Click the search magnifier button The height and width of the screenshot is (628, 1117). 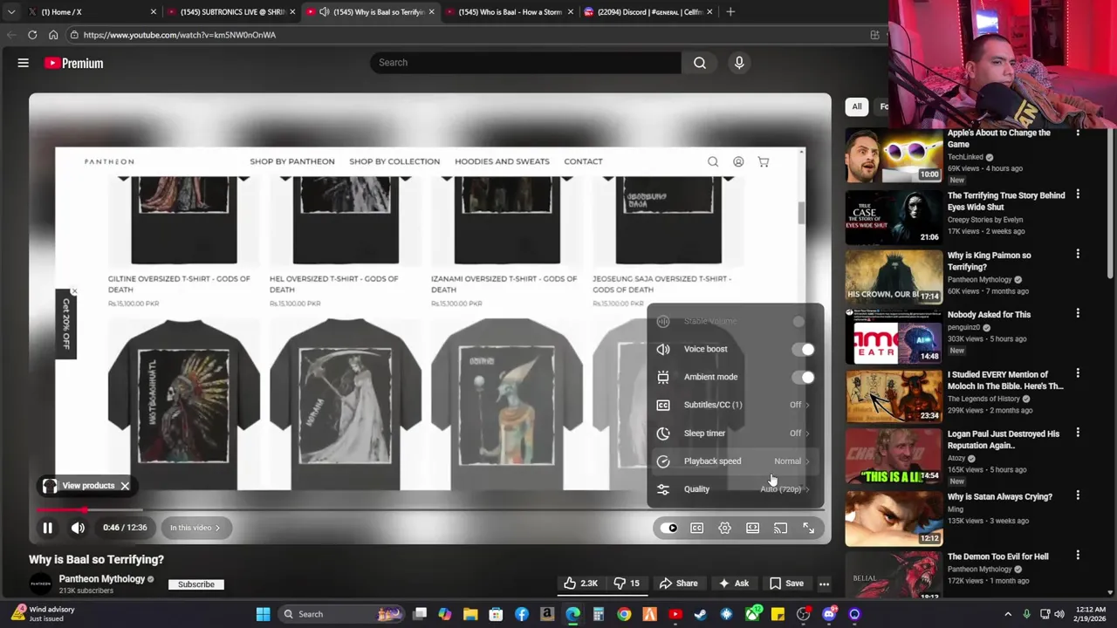point(700,63)
